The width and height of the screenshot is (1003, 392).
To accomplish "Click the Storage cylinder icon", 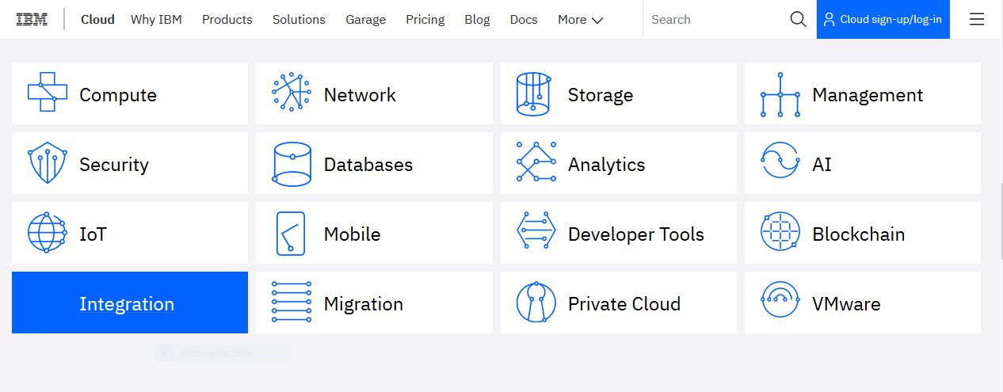I will pyautogui.click(x=533, y=94).
